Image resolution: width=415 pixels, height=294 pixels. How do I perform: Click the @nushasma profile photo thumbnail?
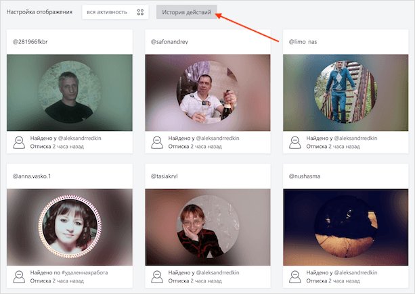click(346, 227)
